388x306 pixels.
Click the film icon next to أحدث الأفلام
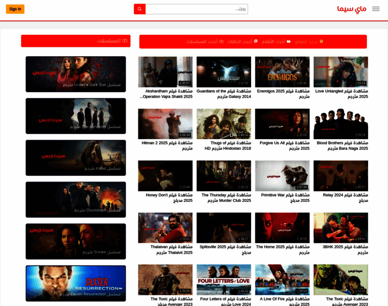288,41
